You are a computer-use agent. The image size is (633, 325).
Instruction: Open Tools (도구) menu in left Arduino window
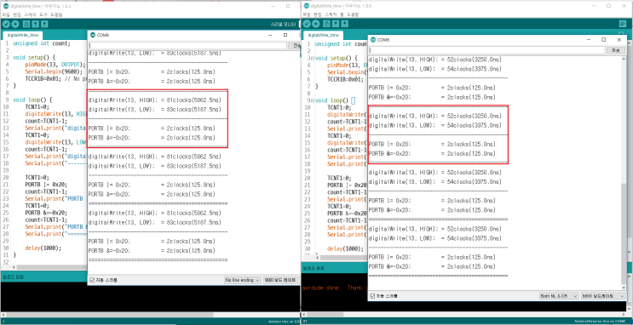pos(43,14)
